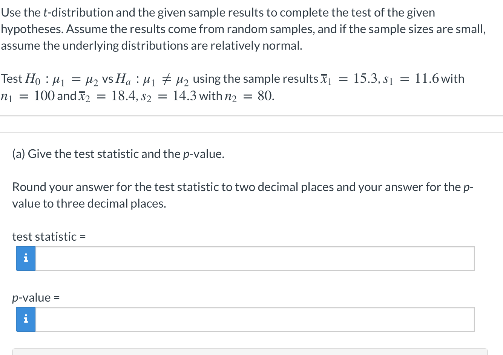This screenshot has height=355, width=503.
Task: Click the part (a) question heading
Action: pyautogui.click(x=118, y=153)
